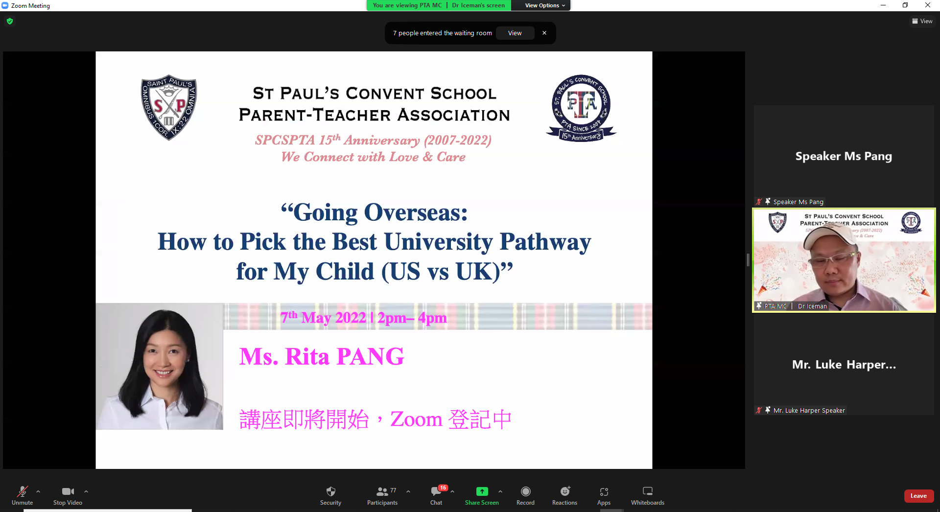Start Share Screen
Viewport: 940px width, 512px height.
[482, 495]
